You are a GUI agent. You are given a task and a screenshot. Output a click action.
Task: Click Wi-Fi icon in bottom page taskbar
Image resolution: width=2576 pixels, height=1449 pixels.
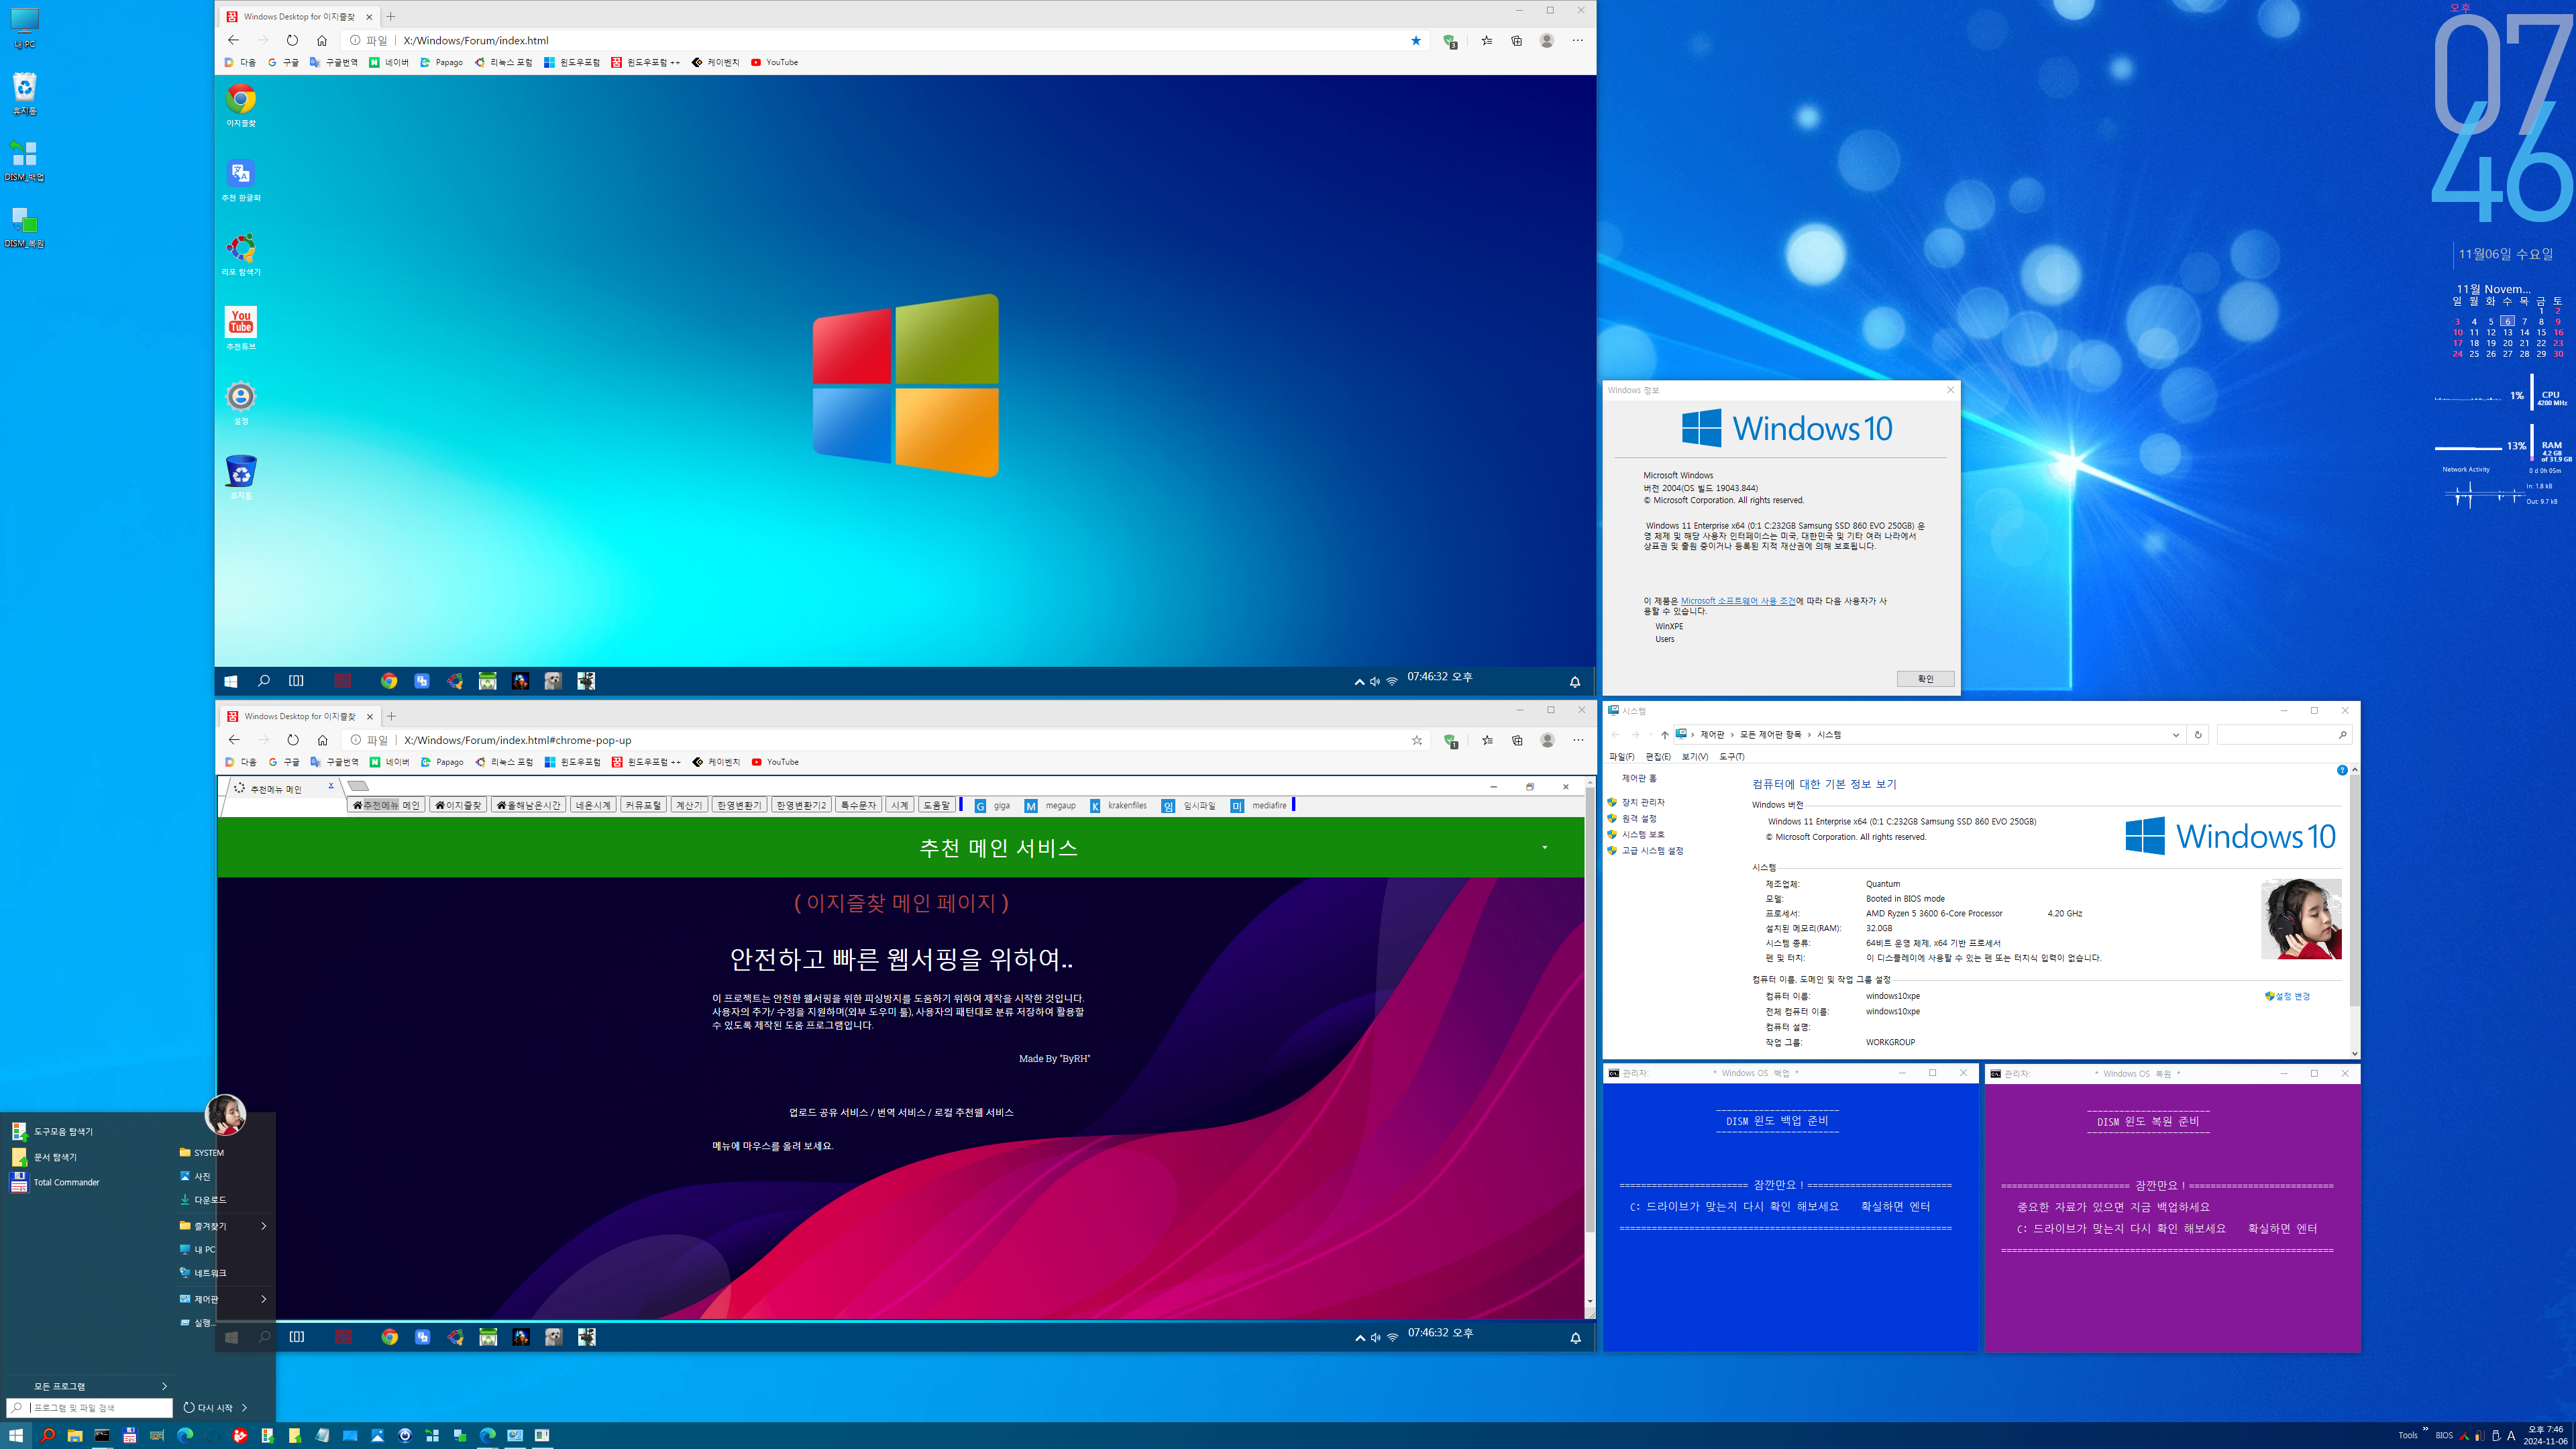1392,1338
